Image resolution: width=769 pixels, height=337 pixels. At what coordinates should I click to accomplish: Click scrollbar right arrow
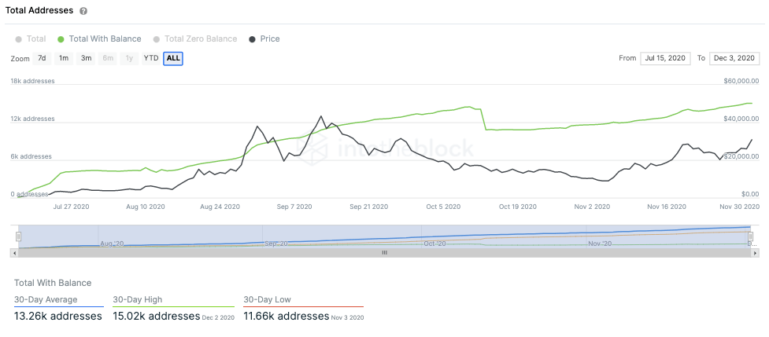click(755, 253)
